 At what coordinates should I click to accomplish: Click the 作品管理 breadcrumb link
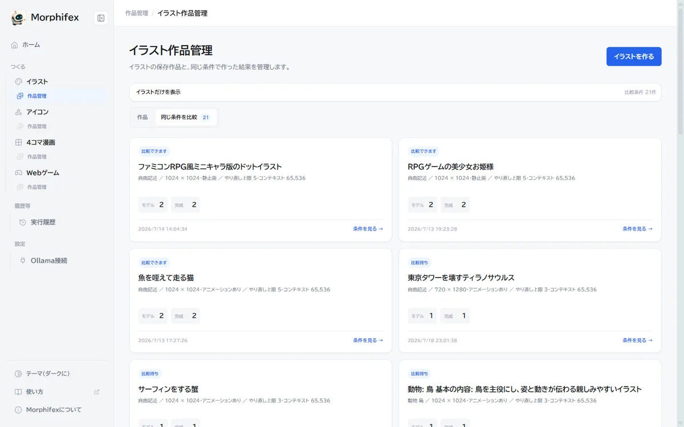137,13
